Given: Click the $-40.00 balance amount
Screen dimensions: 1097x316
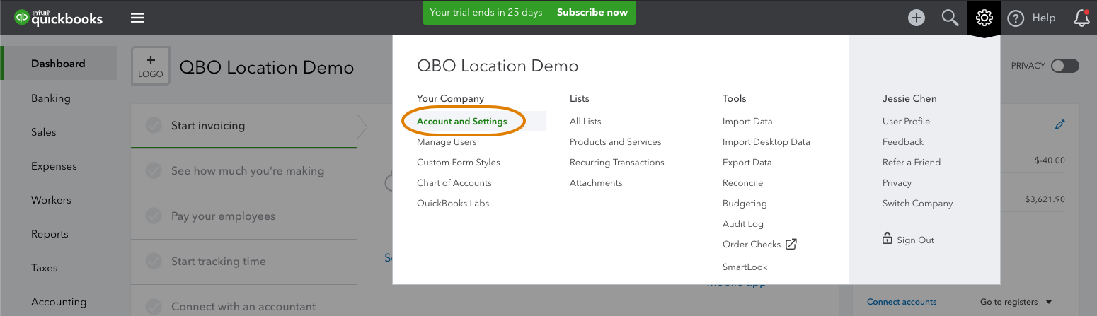Looking at the screenshot, I should point(1050,160).
